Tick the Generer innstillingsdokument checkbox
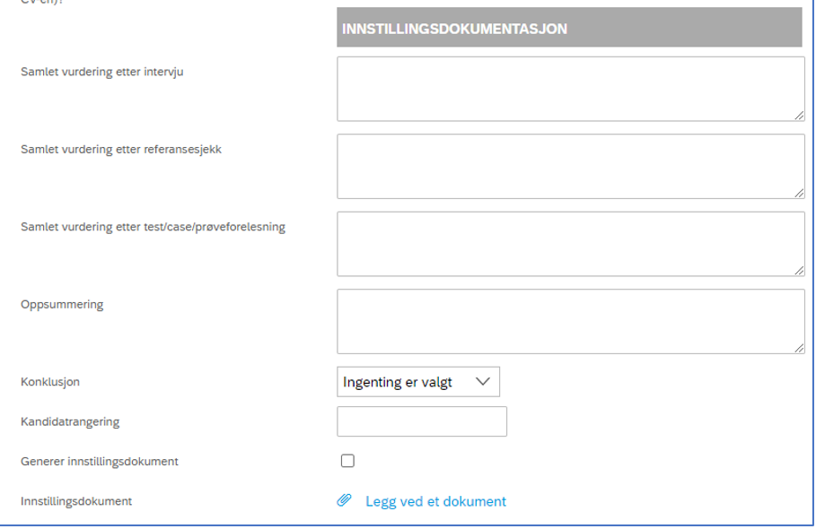Viewport: 816px width, 529px height. (347, 461)
